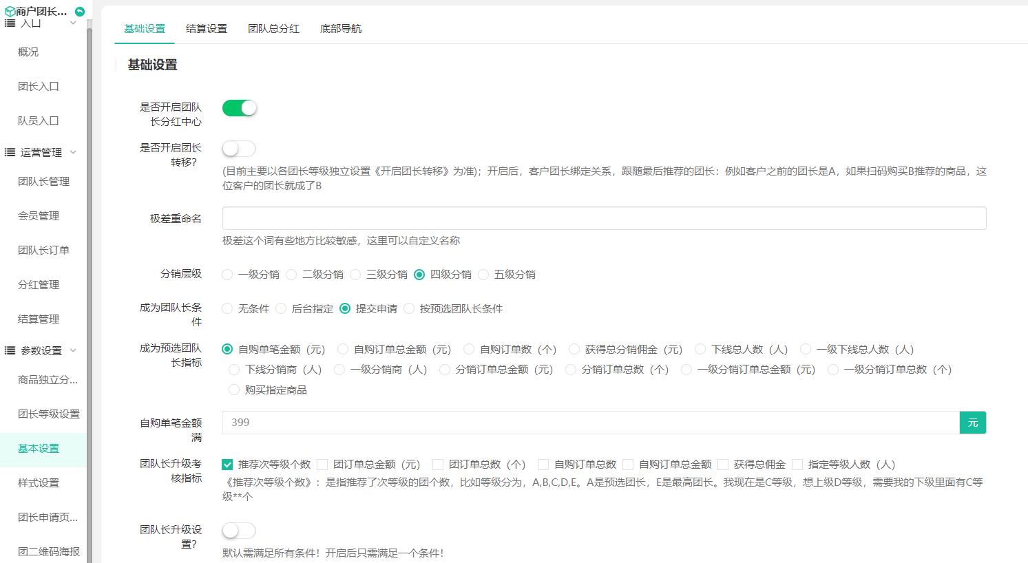Open the 团队总分红 tab

coord(273,30)
